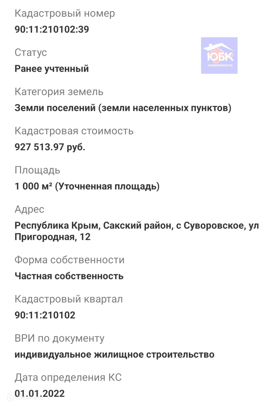
Task: Click the Кадастровый номер label
Action: pos(65,14)
